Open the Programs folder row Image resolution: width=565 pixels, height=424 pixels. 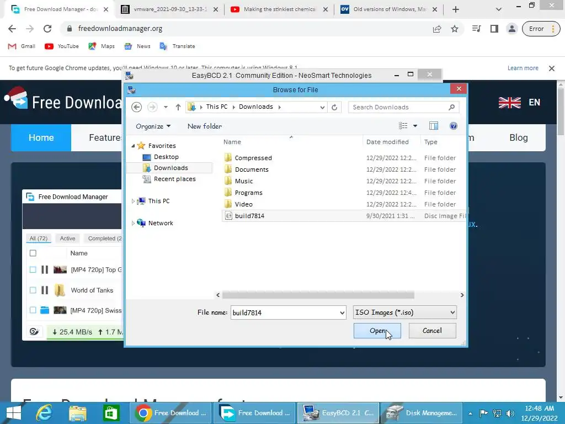click(x=344, y=193)
